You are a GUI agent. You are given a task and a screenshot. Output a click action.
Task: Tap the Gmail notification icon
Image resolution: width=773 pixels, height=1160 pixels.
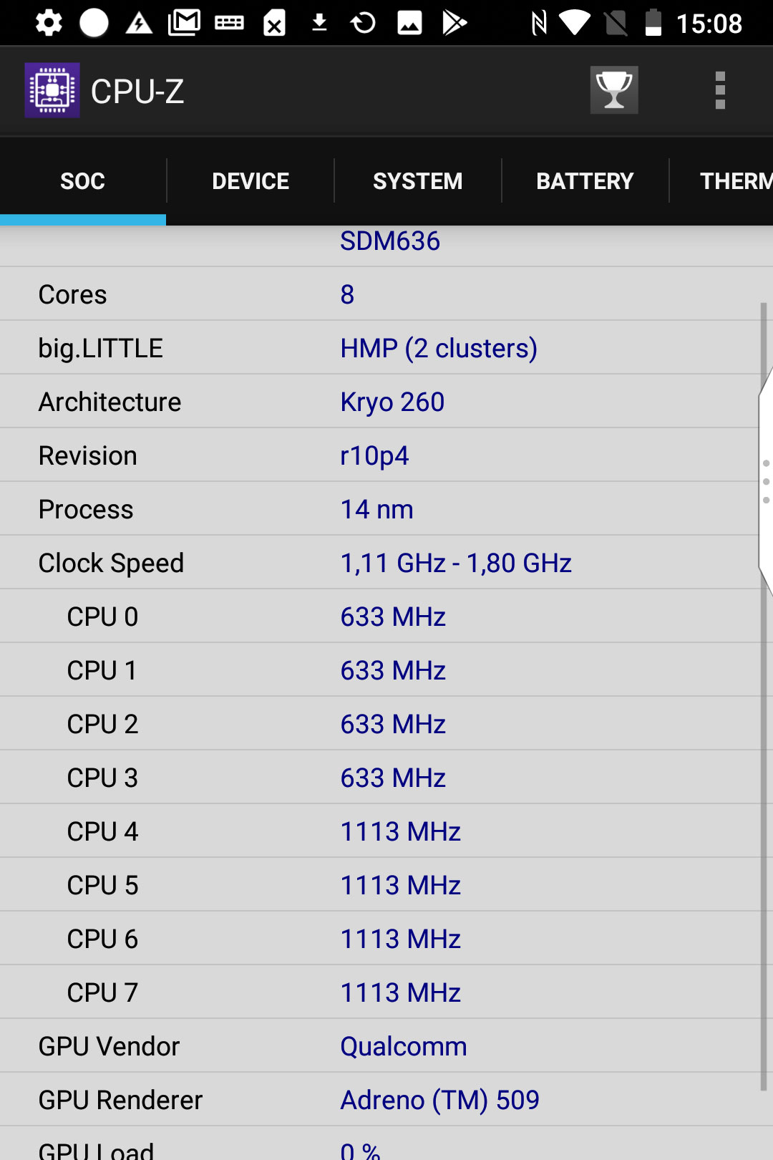click(184, 23)
